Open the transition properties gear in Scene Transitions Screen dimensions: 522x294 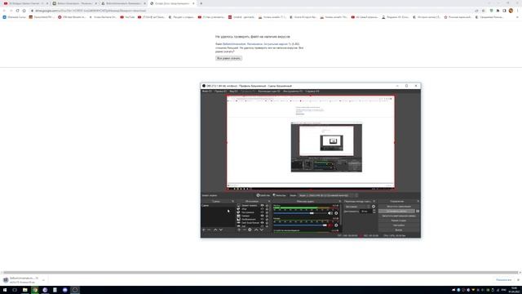click(374, 207)
